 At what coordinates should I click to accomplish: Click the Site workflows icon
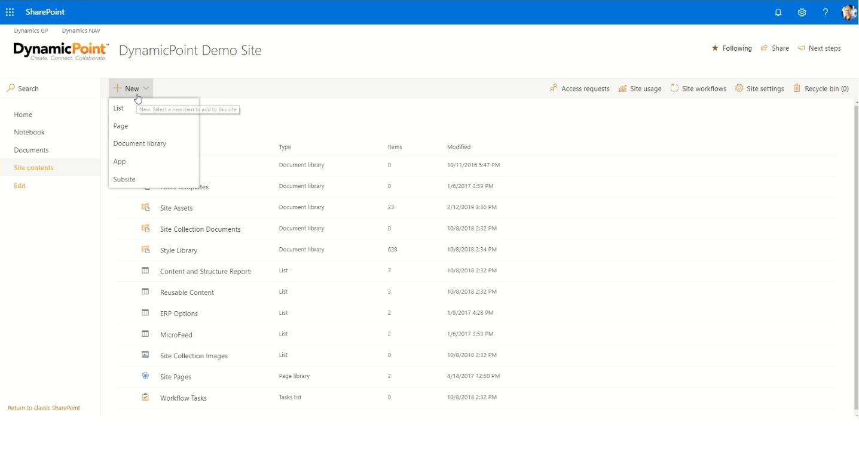tap(674, 88)
